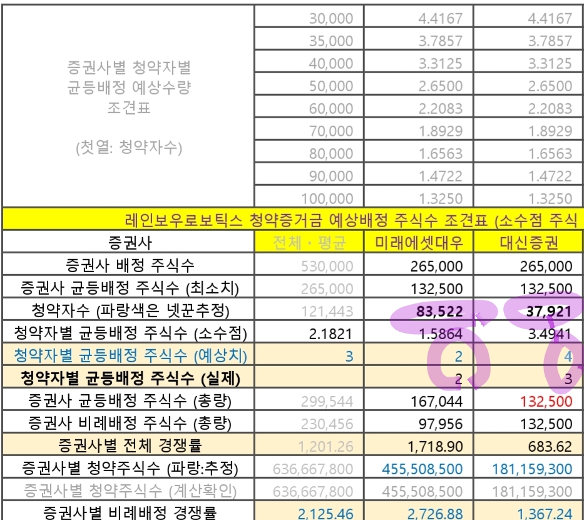Select the gray '증권사별 청약주식수 (계산확인)' label
Image resolution: width=584 pixels, height=520 pixels.
[x=128, y=489]
